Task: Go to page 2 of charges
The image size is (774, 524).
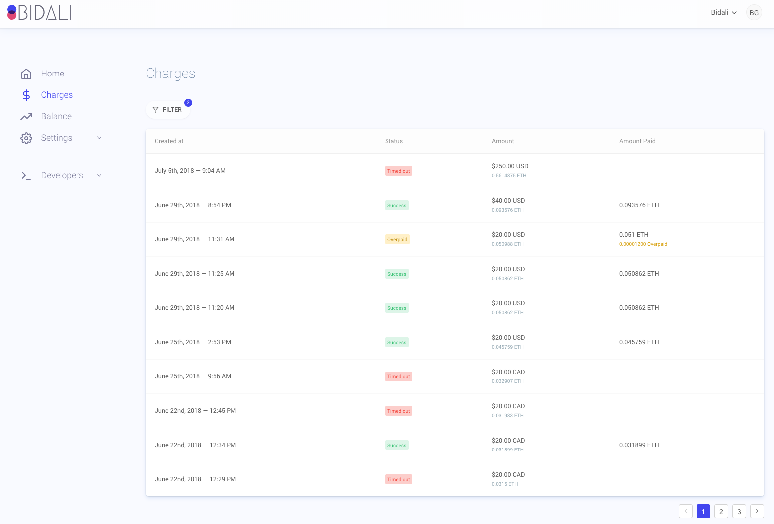Action: point(721,511)
